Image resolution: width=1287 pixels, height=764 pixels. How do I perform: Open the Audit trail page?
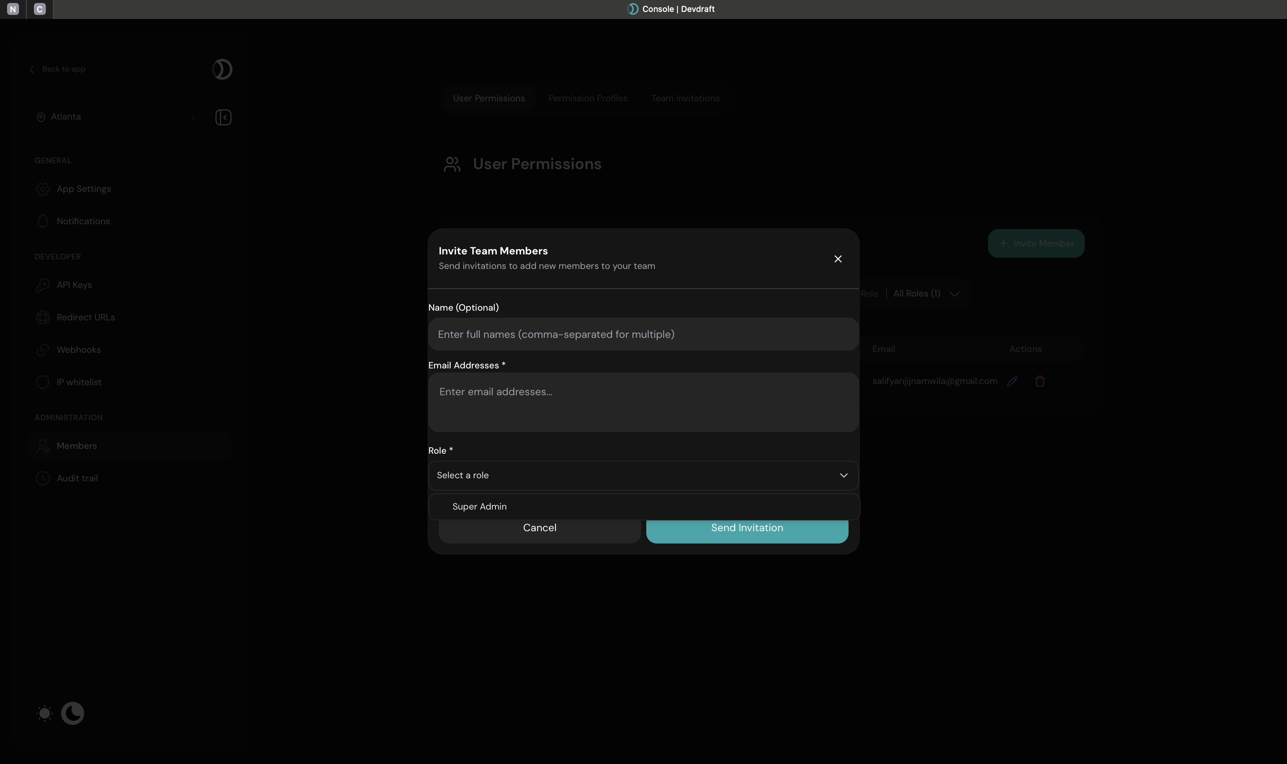click(x=77, y=478)
